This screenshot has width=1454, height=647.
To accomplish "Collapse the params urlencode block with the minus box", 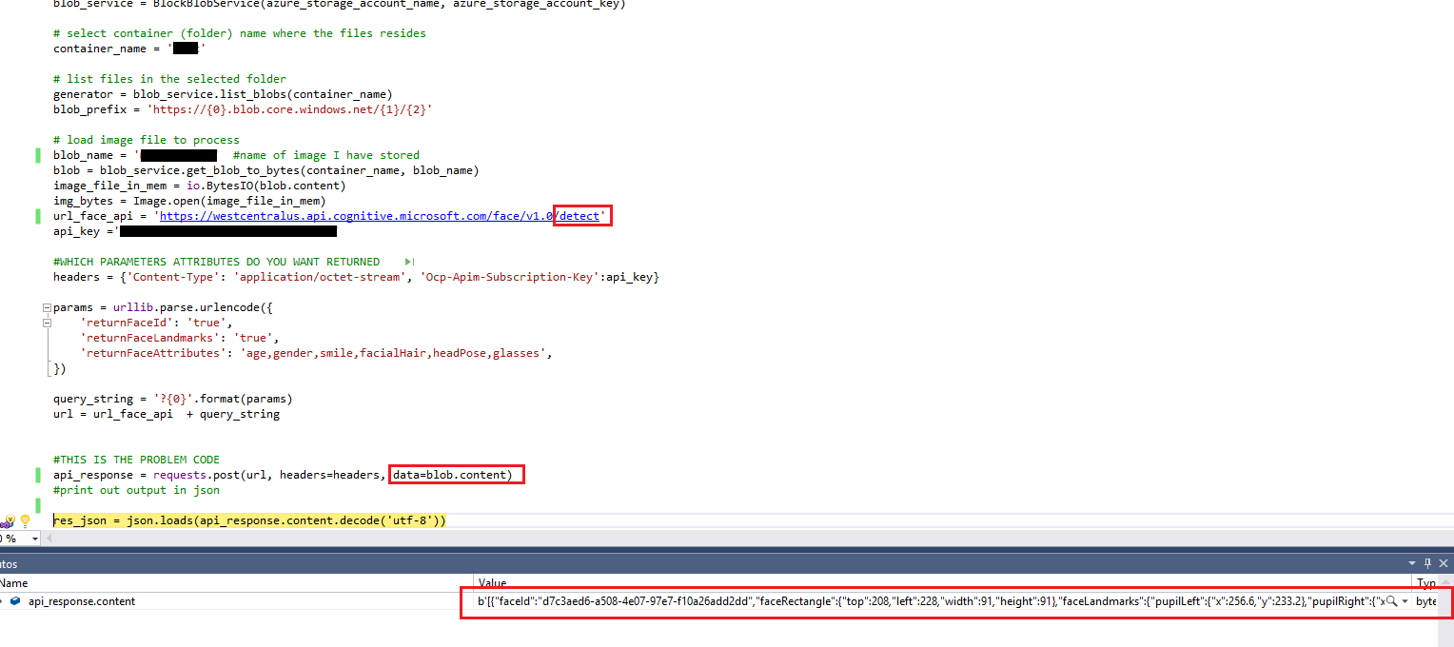I will 46,306.
